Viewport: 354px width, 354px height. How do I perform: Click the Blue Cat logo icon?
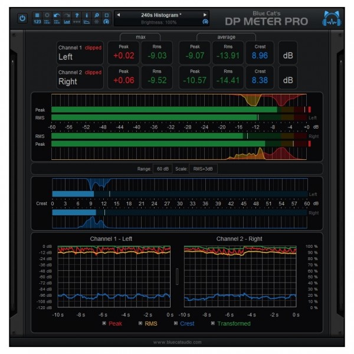tap(330, 19)
